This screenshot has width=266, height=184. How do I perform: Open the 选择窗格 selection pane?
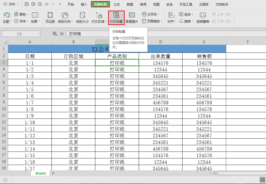pyautogui.click(x=202, y=18)
